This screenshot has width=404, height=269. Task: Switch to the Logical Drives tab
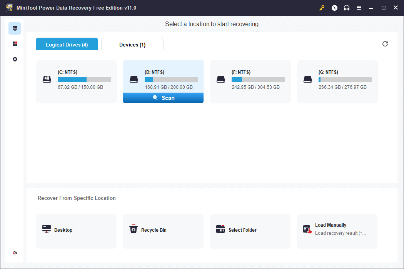coord(67,44)
